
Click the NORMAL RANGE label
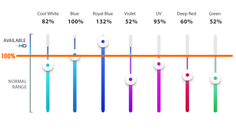click(x=17, y=84)
